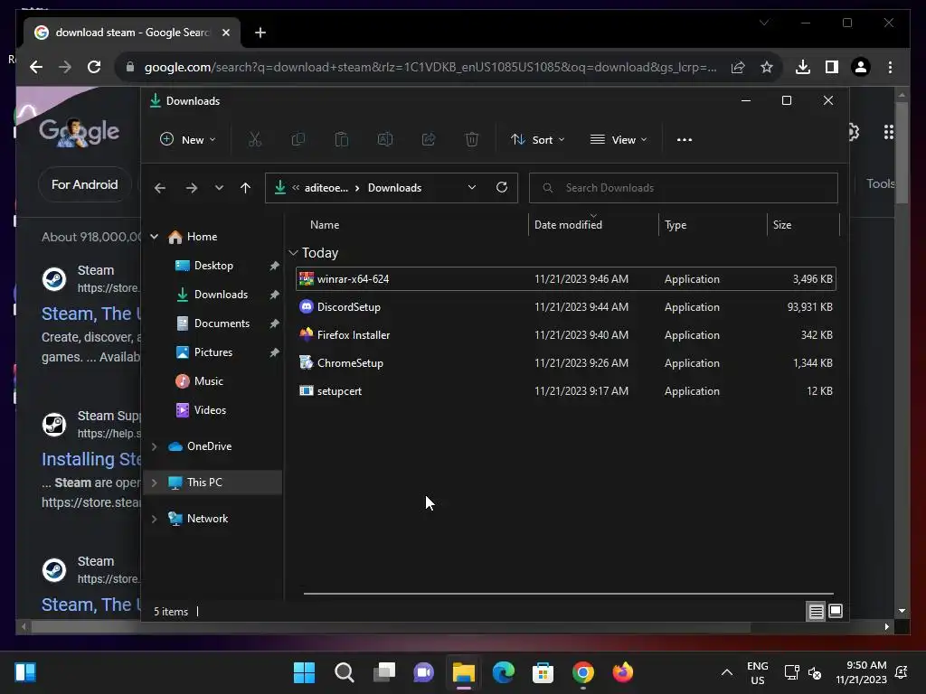Open Task View on taskbar
Viewport: 926px width, 694px height.
[x=384, y=672]
